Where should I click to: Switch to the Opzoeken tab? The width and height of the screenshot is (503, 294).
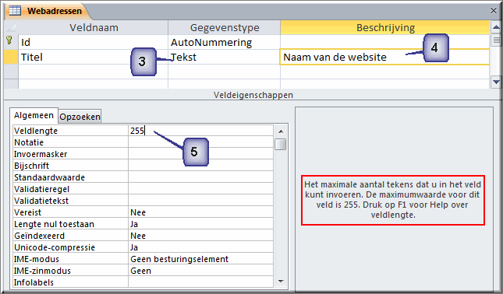click(80, 117)
